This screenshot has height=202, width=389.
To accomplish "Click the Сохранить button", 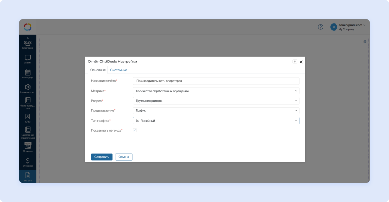I will tap(102, 157).
